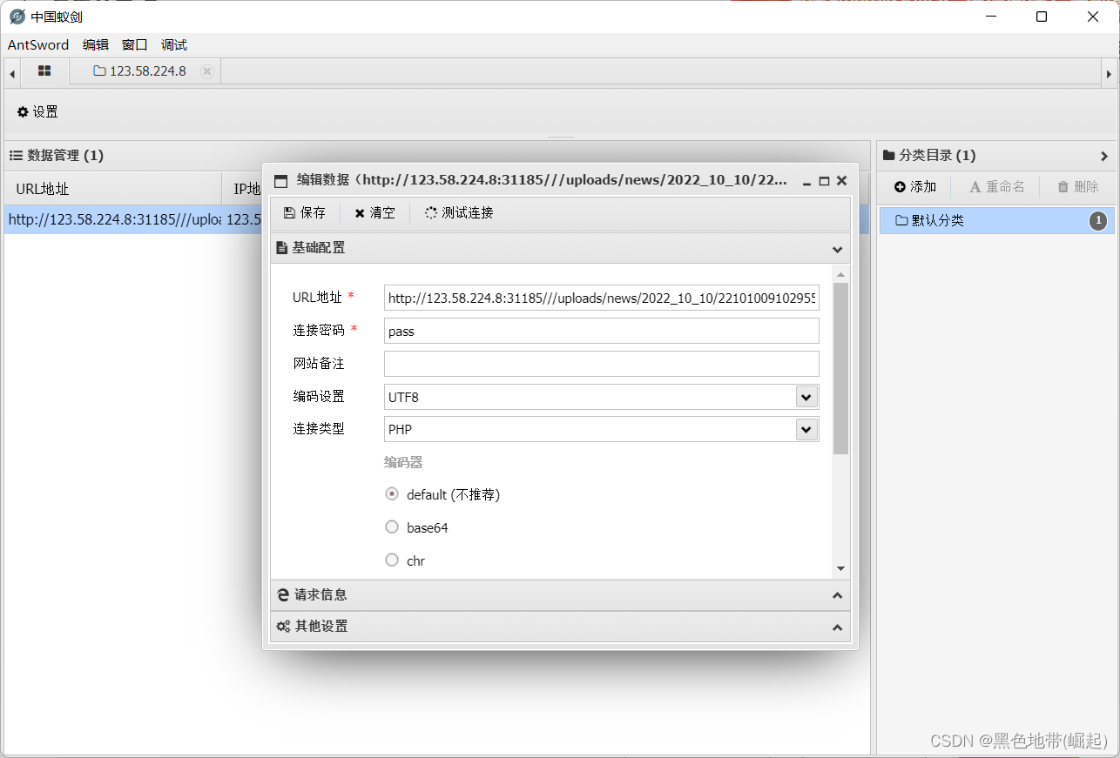Click 清空 in the edit dialog
Screen dimensions: 1120x758
click(x=374, y=212)
